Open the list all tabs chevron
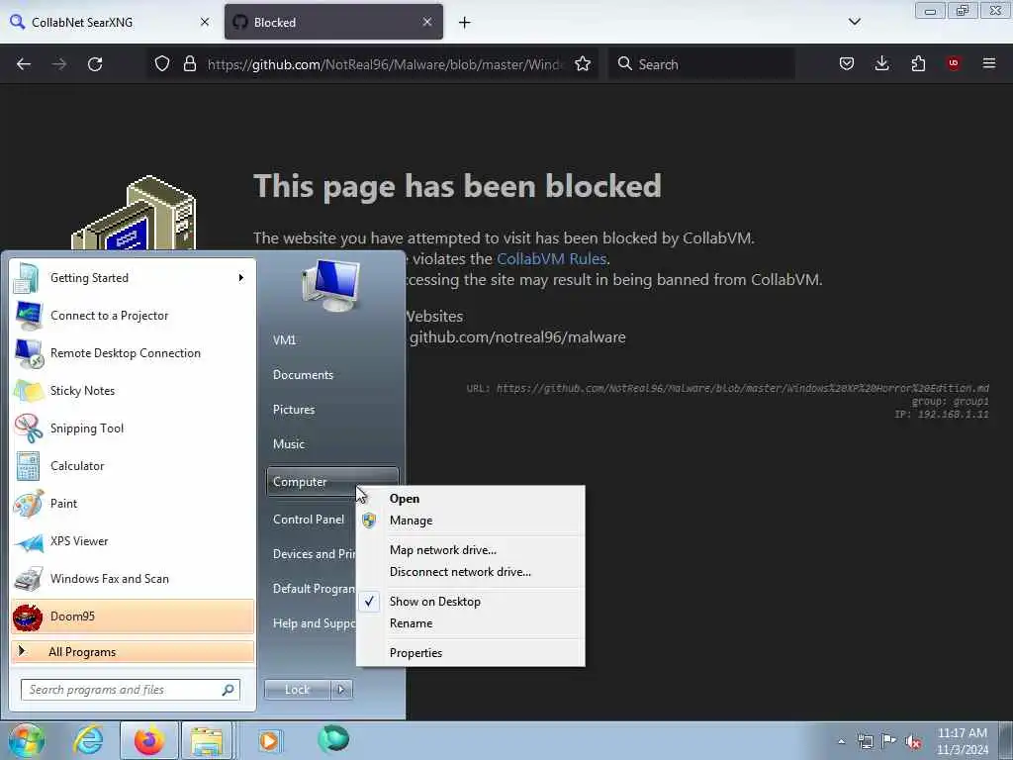This screenshot has width=1013, height=760. (854, 22)
